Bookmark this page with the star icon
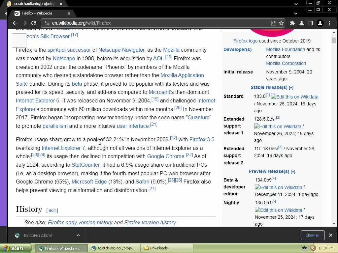This screenshot has height=253, width=338. (x=281, y=23)
